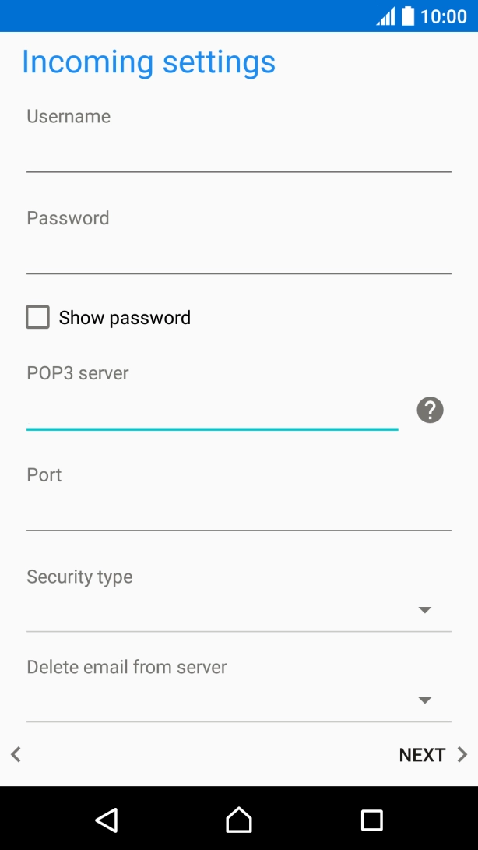The height and width of the screenshot is (850, 478).
Task: Tap the Security type dropdown arrow
Action: tap(424, 610)
